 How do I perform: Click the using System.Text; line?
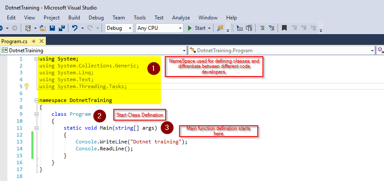tap(66, 79)
